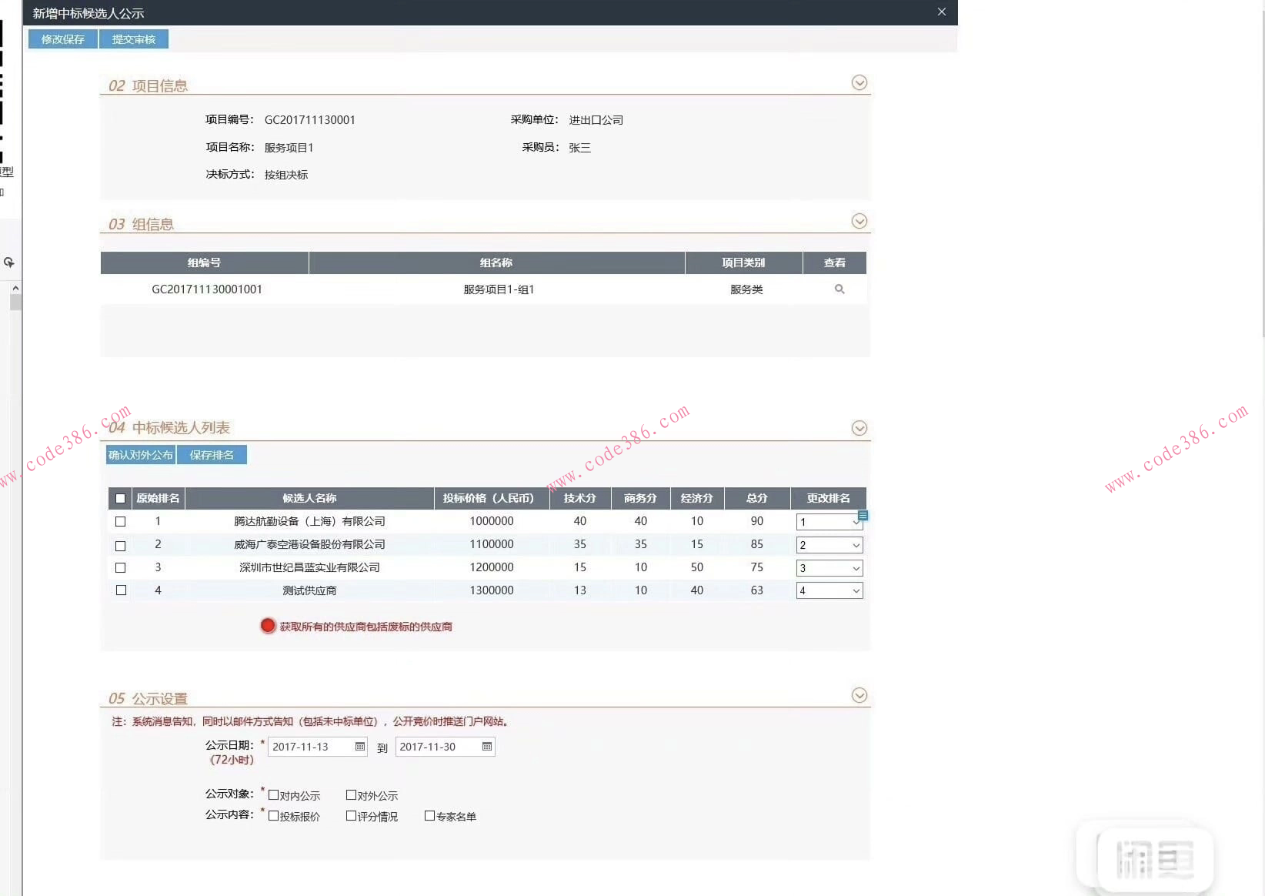Click group name 服务项目1-组1

499,289
